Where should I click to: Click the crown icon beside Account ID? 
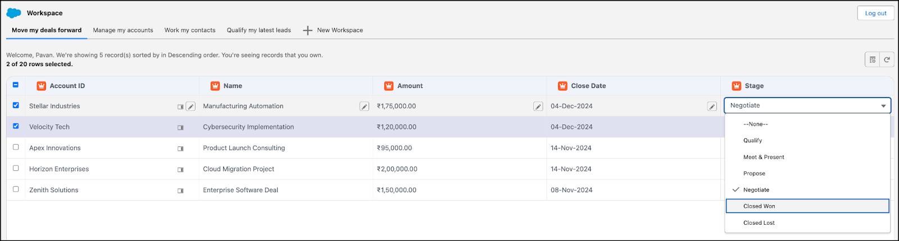click(41, 86)
